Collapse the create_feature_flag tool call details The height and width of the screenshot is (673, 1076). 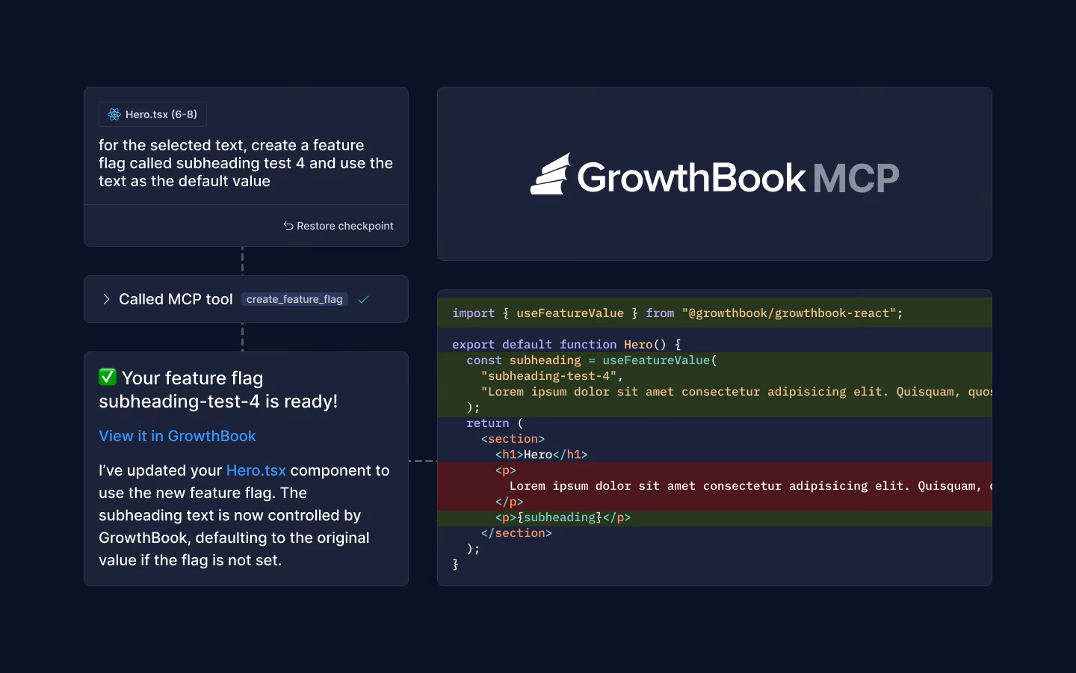click(x=107, y=299)
